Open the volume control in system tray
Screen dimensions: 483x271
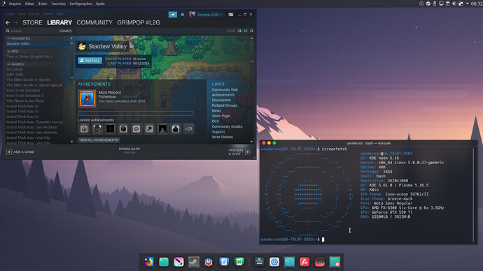pyautogui.click(x=454, y=3)
